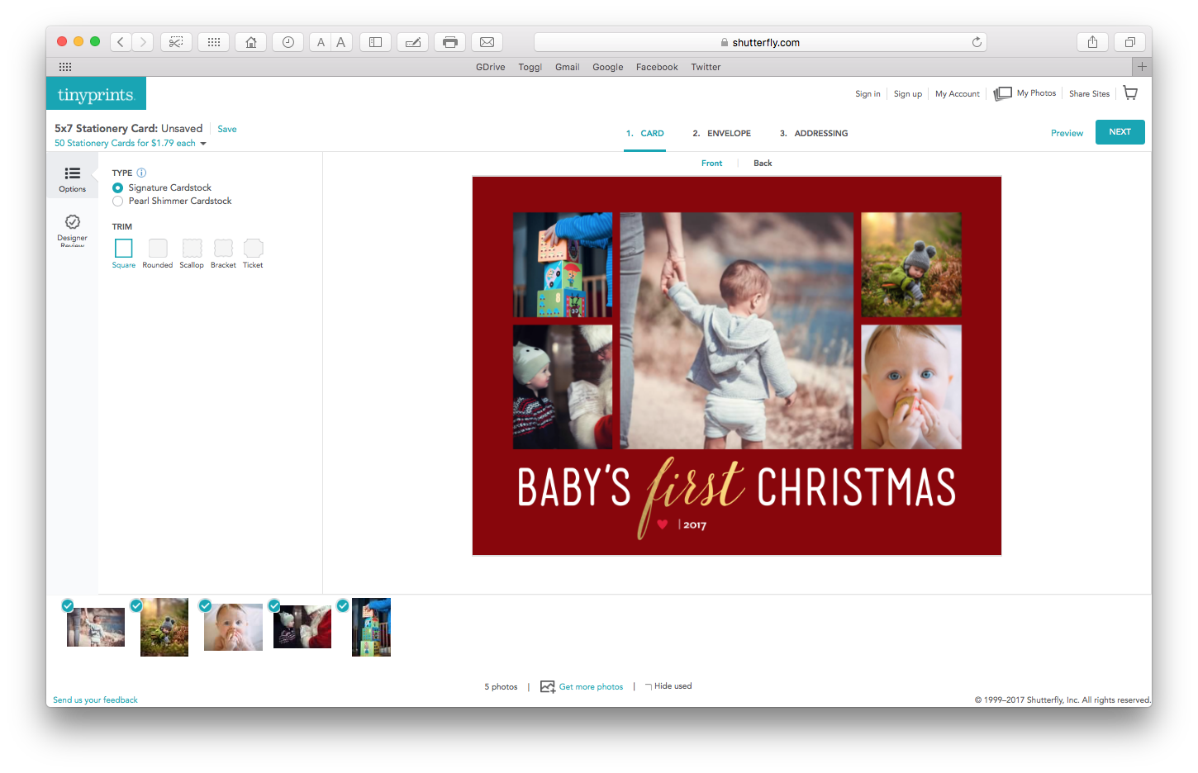1198x773 pixels.
Task: Toggle the Safari sidebar icon
Action: (x=375, y=42)
